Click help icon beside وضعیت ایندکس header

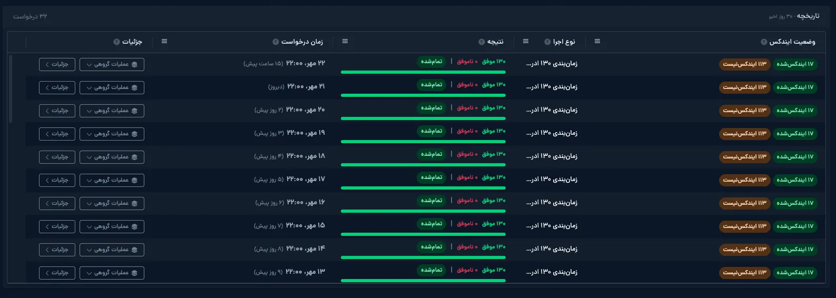(764, 42)
